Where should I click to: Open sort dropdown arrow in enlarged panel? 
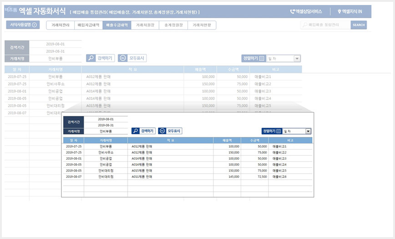tap(308, 131)
